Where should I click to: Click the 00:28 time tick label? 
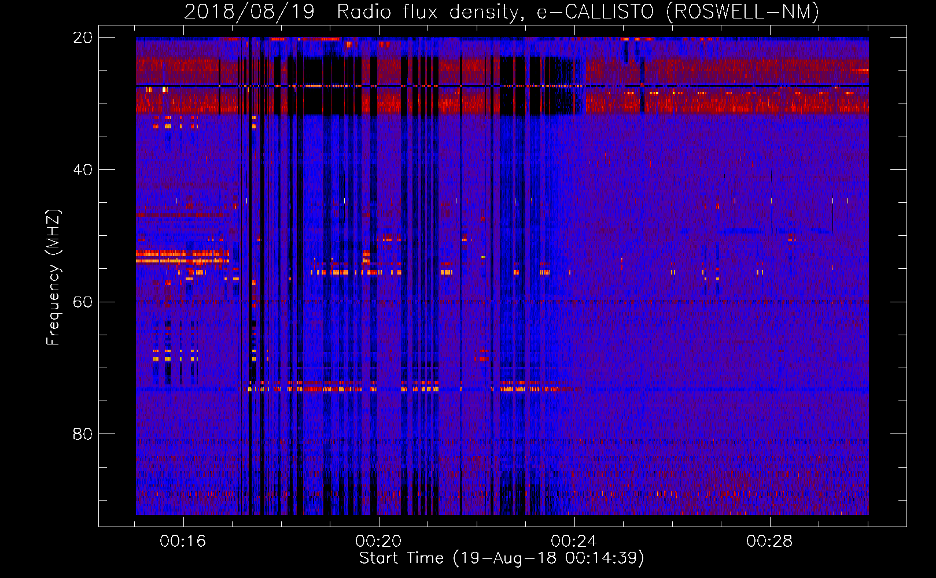(769, 541)
